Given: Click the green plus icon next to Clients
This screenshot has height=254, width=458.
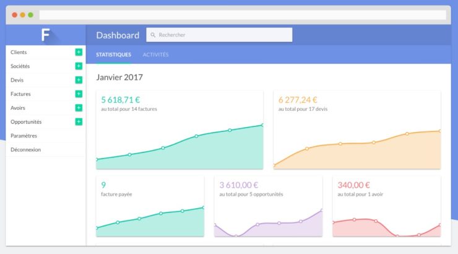Looking at the screenshot, I should coord(79,52).
